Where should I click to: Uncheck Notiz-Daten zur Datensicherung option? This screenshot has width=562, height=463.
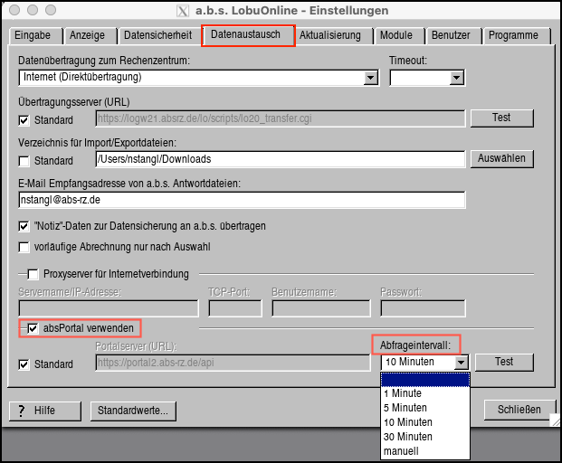point(24,225)
